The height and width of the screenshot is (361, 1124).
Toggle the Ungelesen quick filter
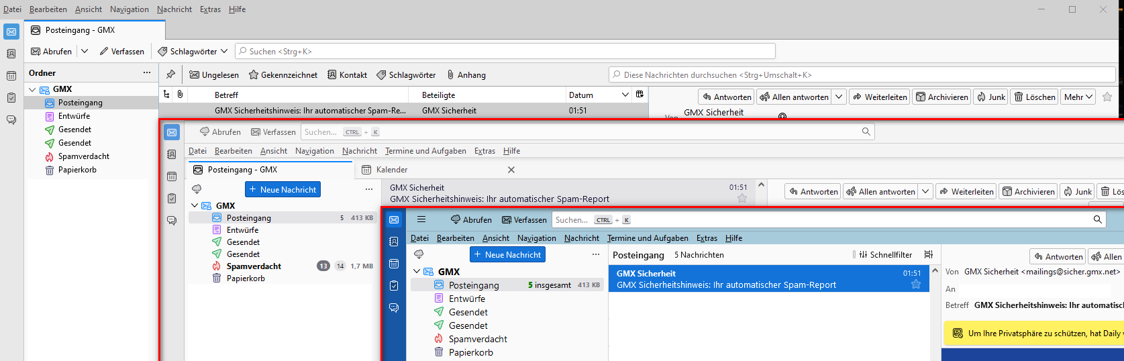coord(214,75)
